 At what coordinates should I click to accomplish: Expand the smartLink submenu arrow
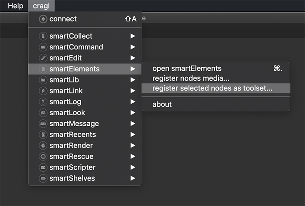coord(133,91)
